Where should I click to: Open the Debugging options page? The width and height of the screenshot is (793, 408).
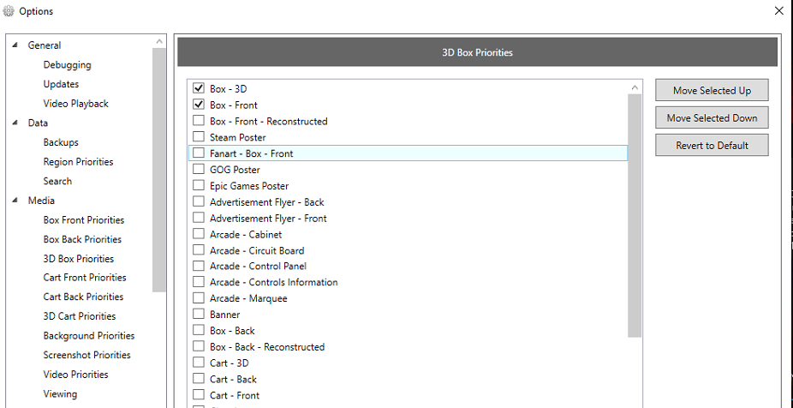[x=68, y=65]
